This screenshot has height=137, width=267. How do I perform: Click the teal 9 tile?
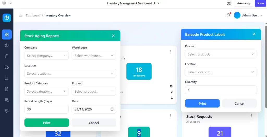click(139, 132)
